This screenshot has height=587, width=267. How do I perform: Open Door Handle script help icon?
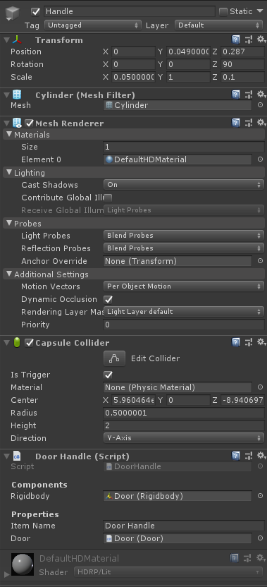point(235,456)
